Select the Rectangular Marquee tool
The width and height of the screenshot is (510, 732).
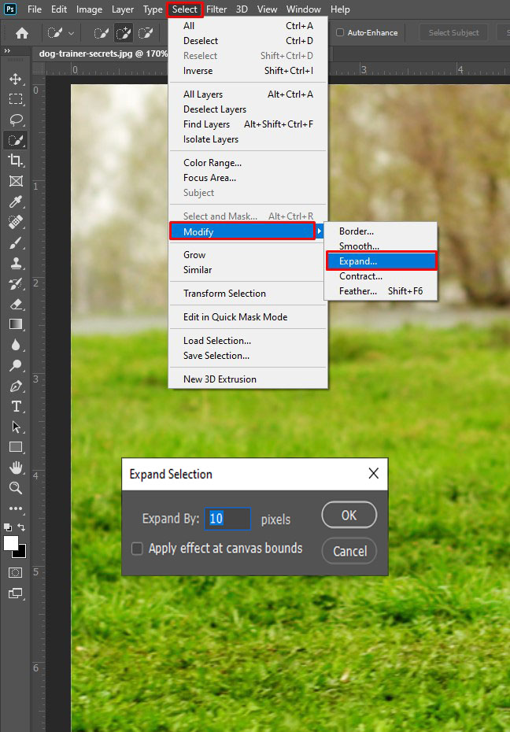(x=16, y=99)
